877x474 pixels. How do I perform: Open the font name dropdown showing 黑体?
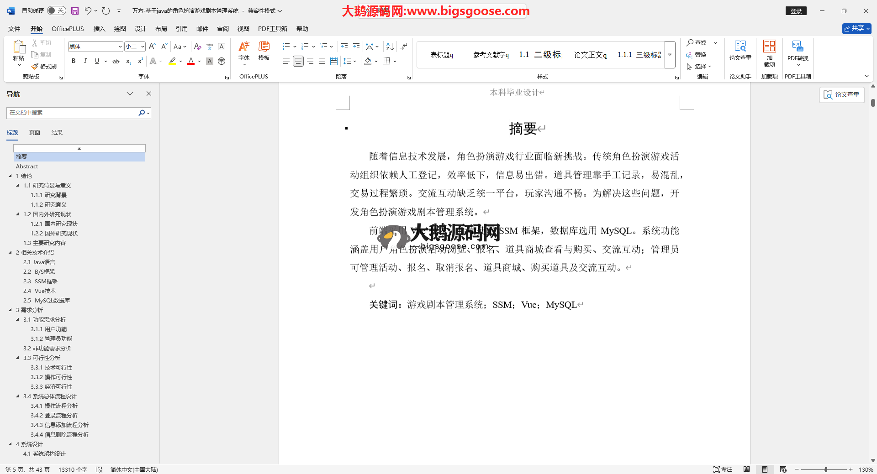(x=120, y=47)
